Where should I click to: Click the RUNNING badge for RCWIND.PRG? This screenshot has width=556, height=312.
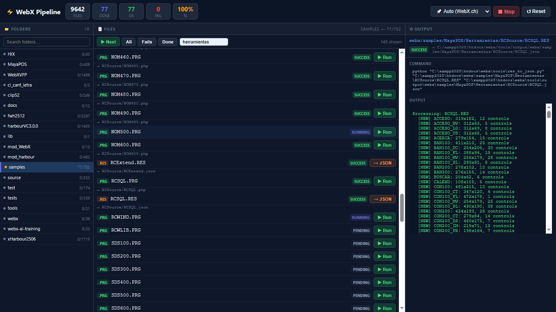pos(361,217)
